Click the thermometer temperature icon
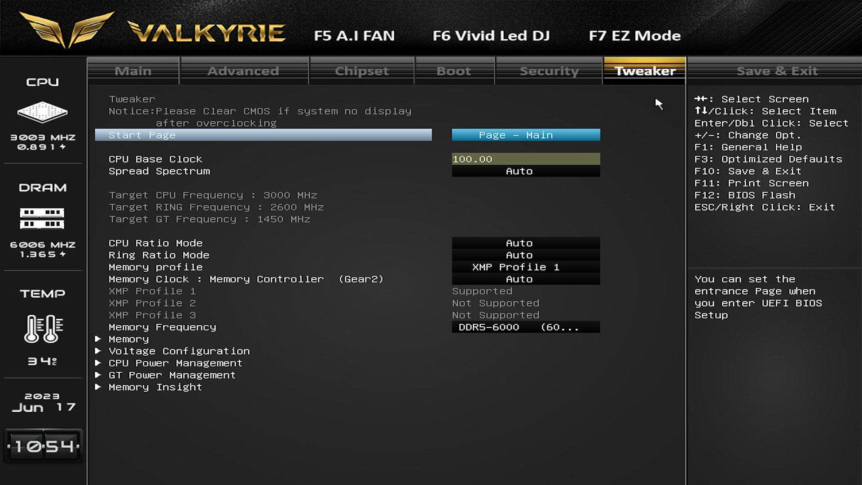This screenshot has height=485, width=862. [43, 329]
